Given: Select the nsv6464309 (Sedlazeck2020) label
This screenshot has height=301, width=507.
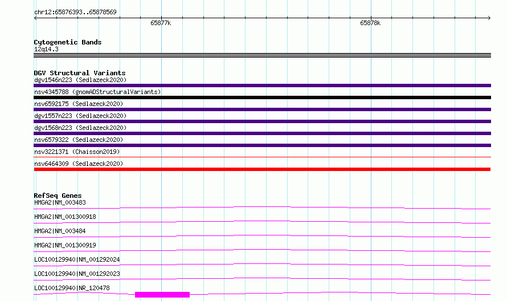Looking at the screenshot, I should pyautogui.click(x=79, y=164).
